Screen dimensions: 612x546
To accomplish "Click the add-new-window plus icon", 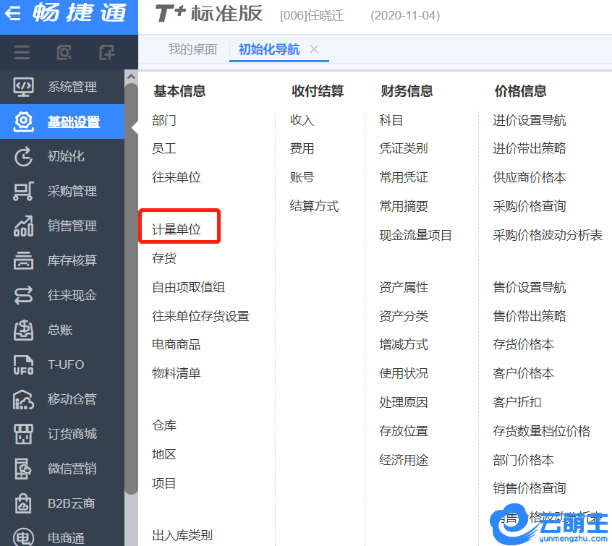I will [x=106, y=53].
